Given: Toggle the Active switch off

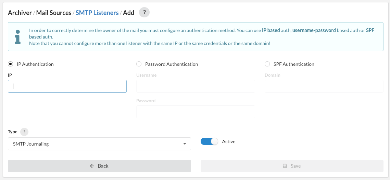Looking at the screenshot, I should pyautogui.click(x=209, y=141).
